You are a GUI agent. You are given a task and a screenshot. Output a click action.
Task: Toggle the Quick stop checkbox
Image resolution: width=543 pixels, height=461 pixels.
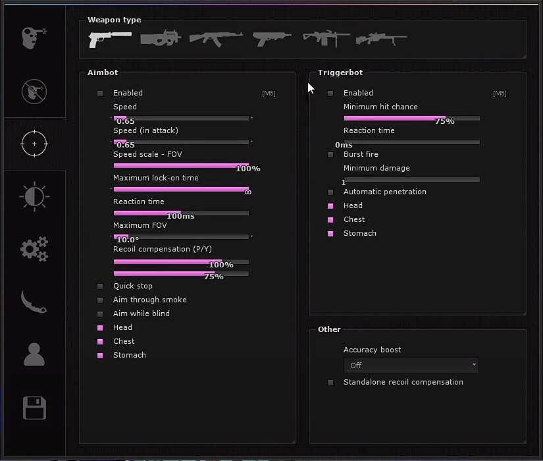(100, 286)
